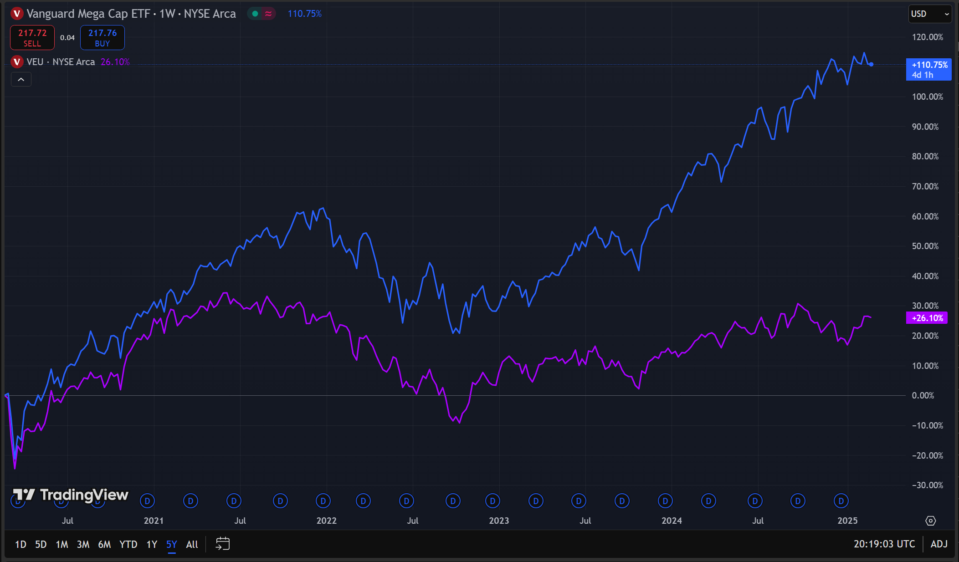Viewport: 959px width, 562px height.
Task: Click the 0.04 spread value
Action: pos(67,38)
